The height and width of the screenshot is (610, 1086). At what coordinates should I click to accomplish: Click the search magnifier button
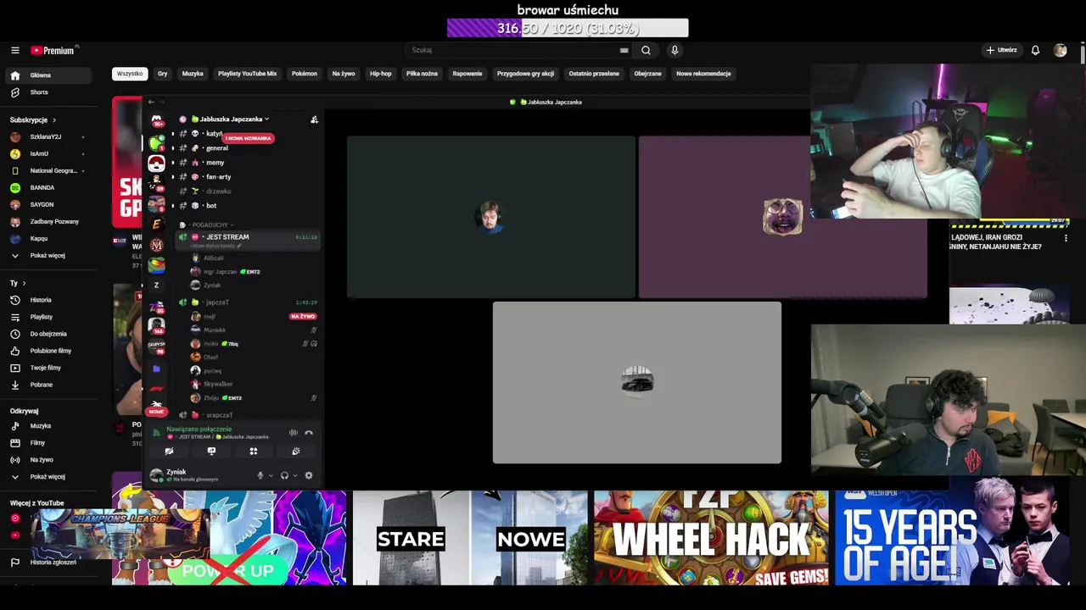click(x=646, y=50)
